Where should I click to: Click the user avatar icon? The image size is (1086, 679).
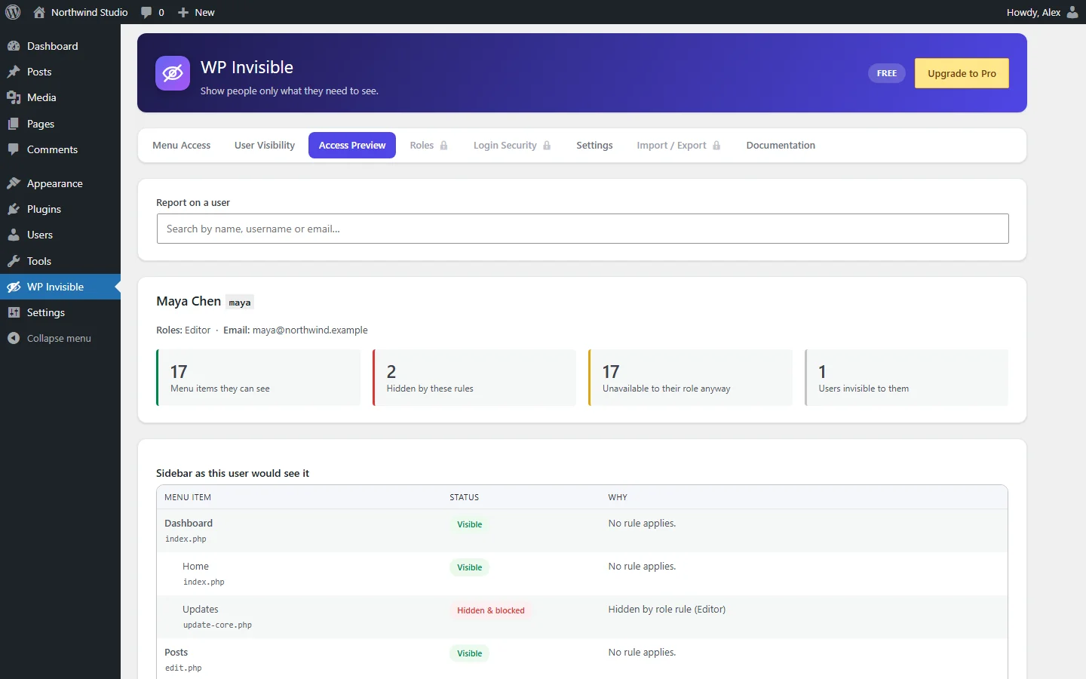(1072, 12)
